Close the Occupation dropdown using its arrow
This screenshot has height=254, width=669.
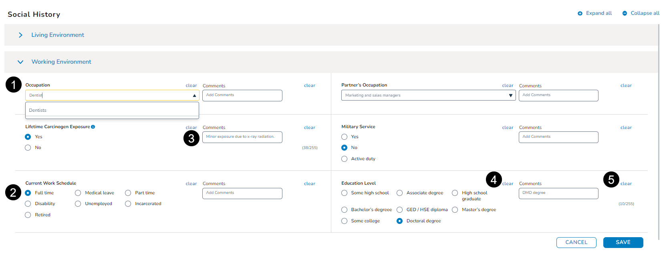pyautogui.click(x=194, y=95)
